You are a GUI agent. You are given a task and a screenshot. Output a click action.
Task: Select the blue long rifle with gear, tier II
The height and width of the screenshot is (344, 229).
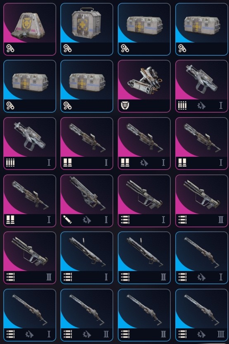(87, 315)
